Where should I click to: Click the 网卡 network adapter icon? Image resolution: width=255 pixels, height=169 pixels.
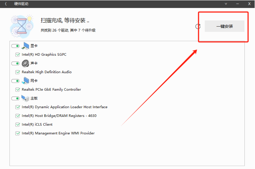[25, 81]
